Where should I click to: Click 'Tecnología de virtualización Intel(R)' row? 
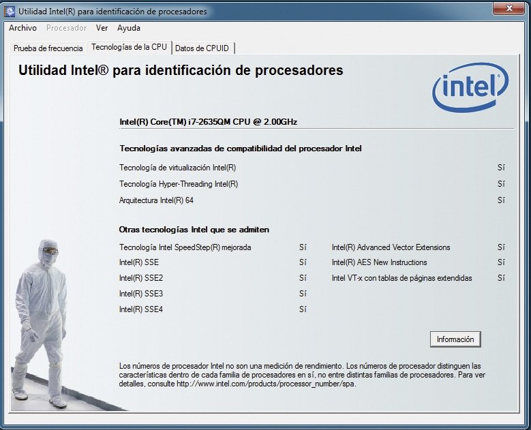click(x=312, y=168)
